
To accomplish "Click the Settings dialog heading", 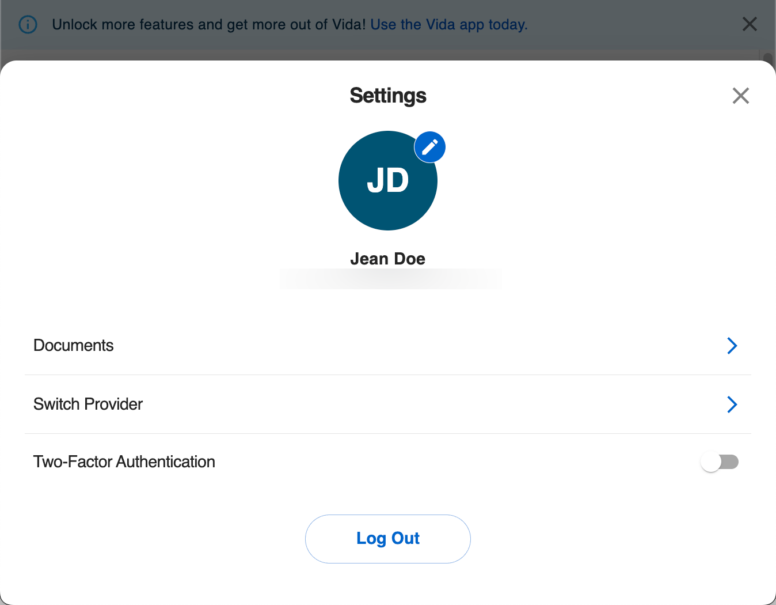I will tap(387, 96).
